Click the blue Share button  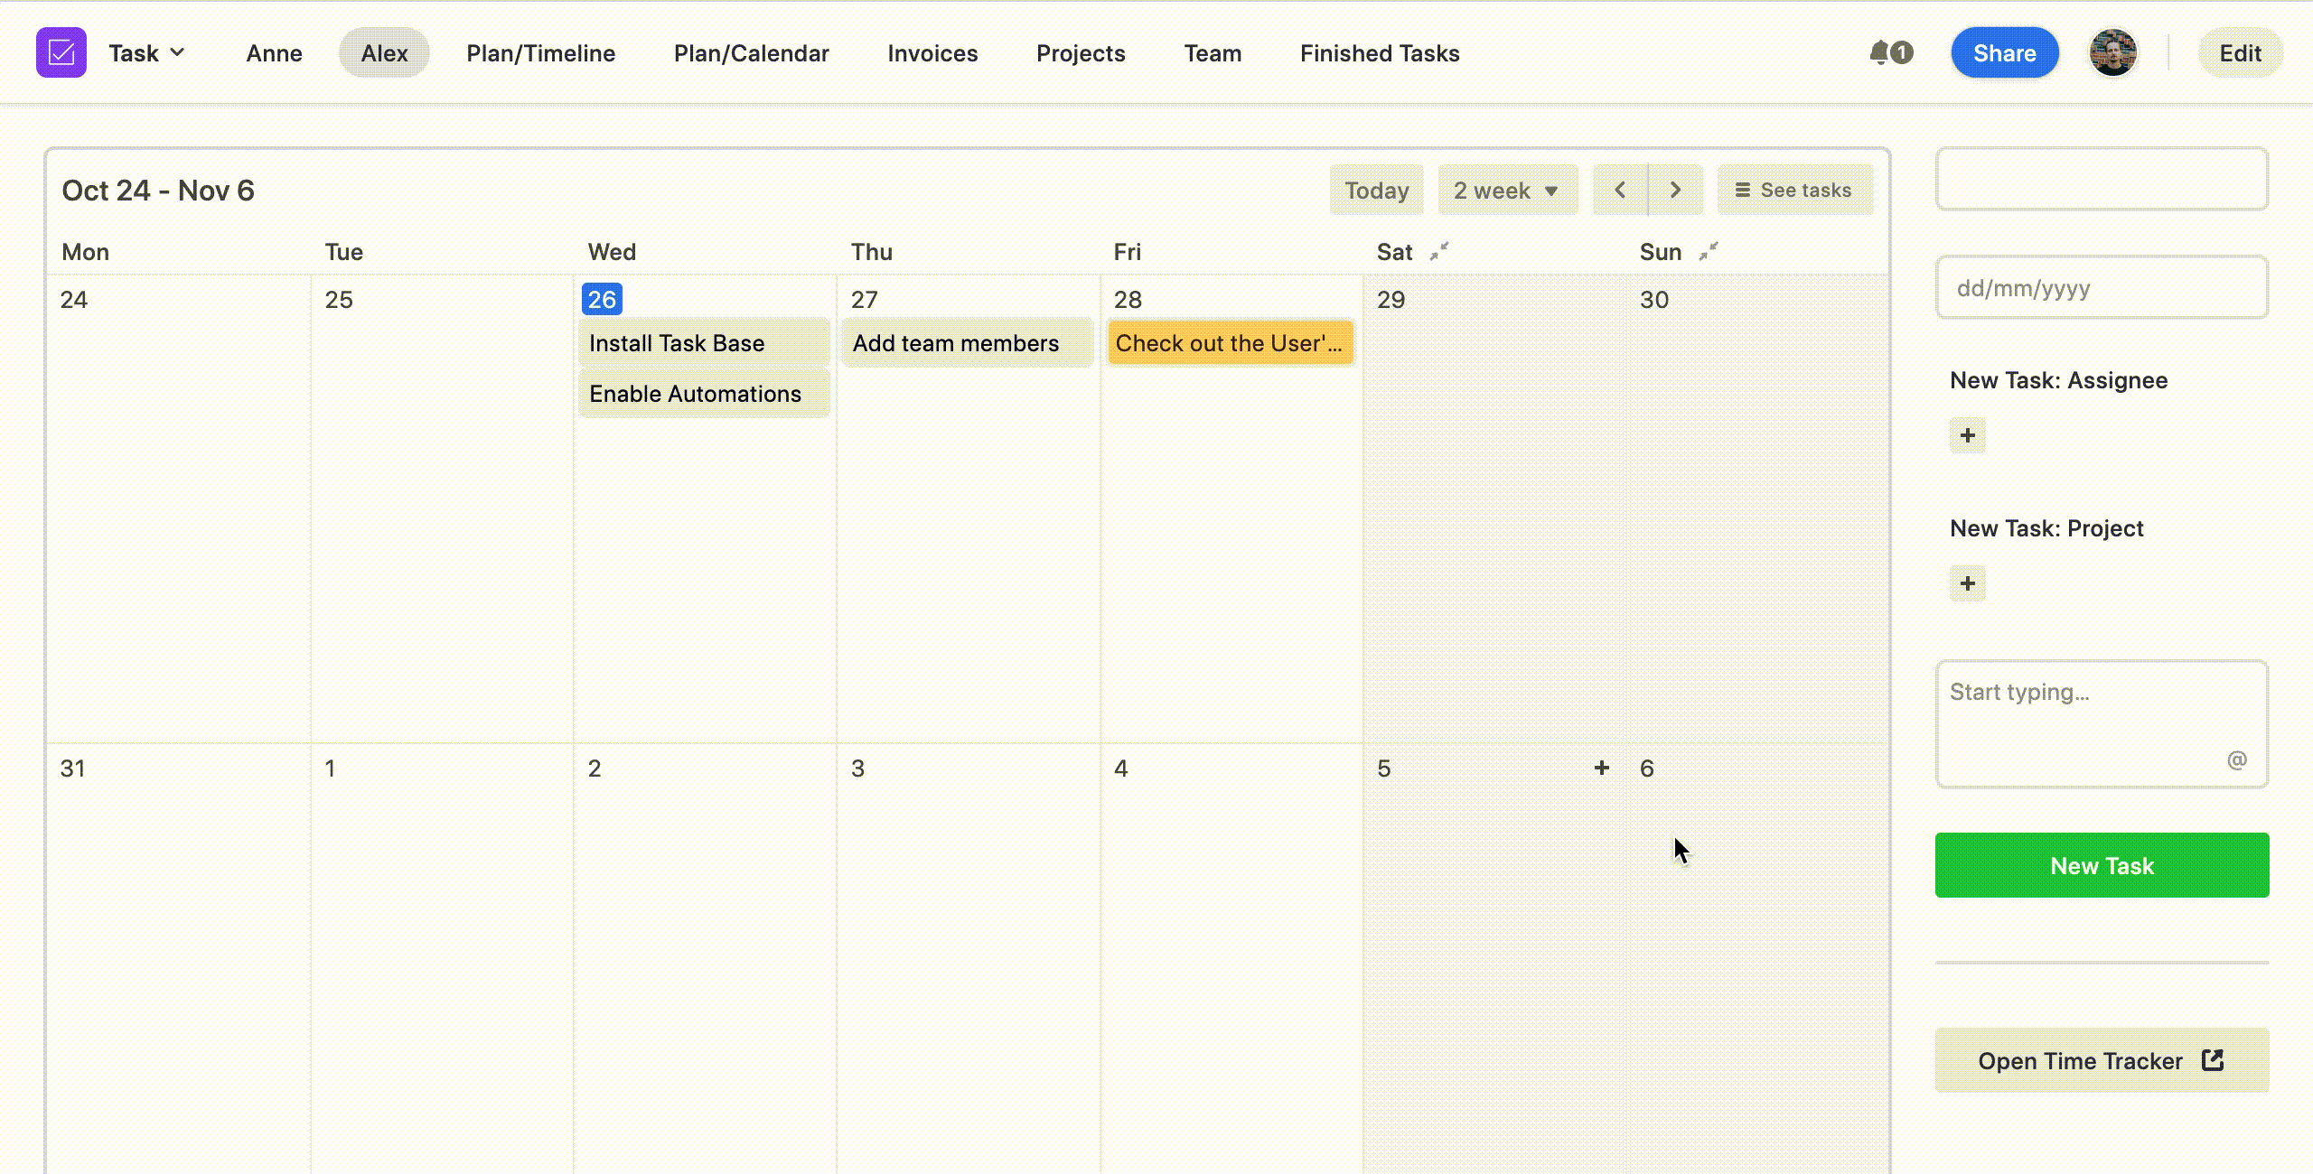tap(2004, 53)
